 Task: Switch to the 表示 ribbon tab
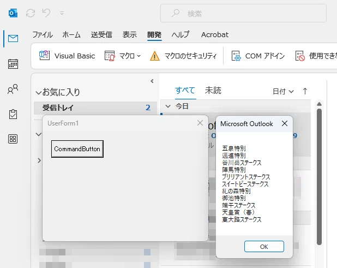pos(130,34)
